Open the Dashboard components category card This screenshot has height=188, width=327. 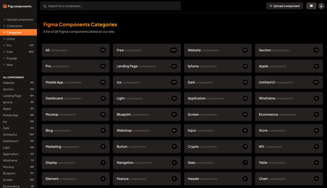75,98
